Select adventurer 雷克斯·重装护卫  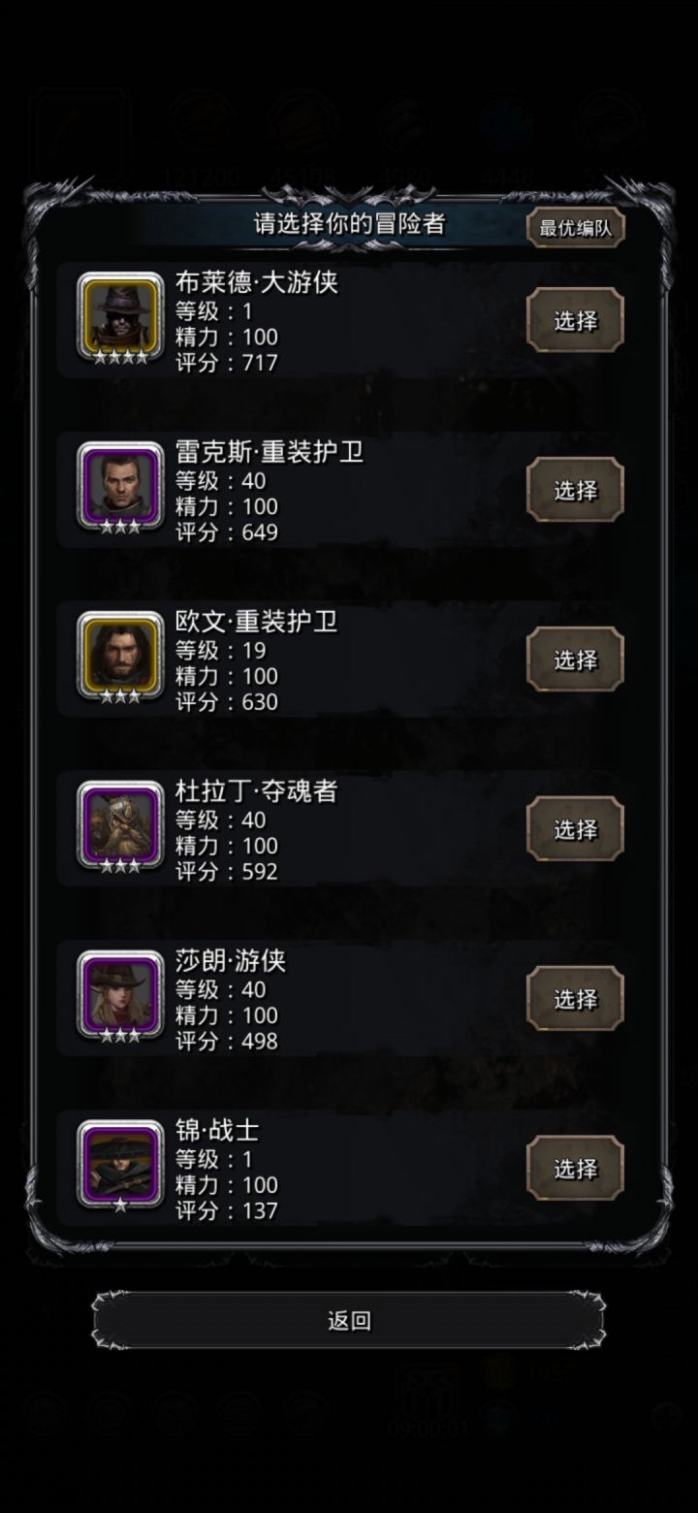click(575, 490)
